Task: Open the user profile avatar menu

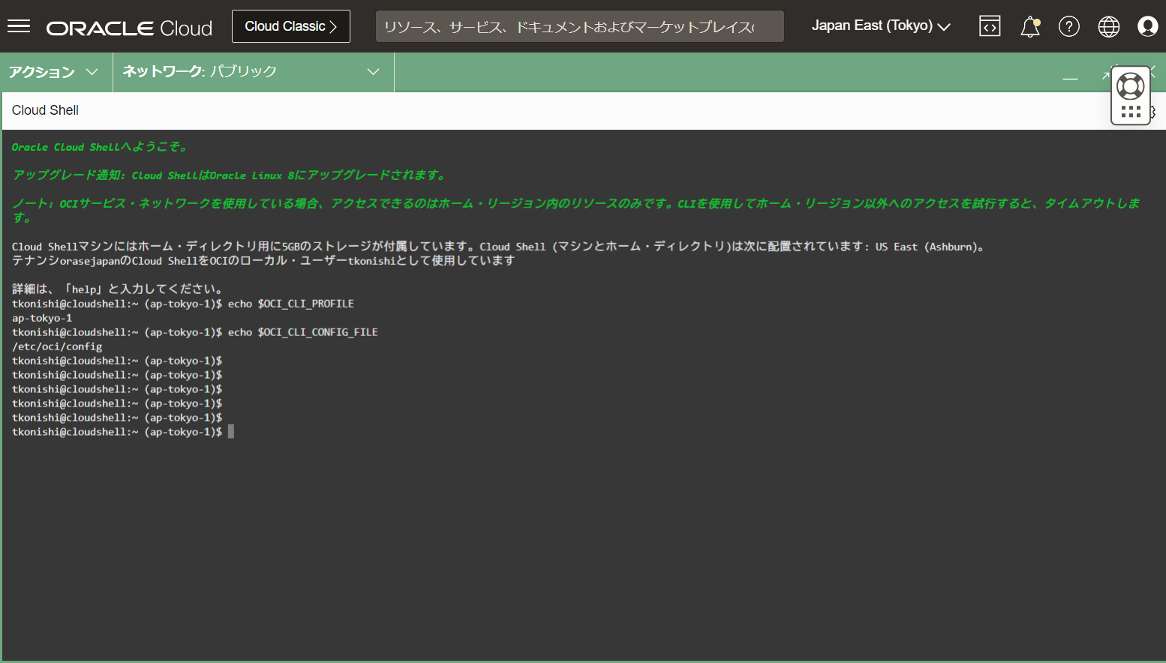Action: pyautogui.click(x=1147, y=27)
